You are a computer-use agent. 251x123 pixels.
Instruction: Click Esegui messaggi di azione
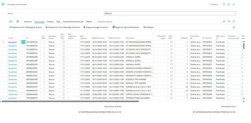coord(96,27)
